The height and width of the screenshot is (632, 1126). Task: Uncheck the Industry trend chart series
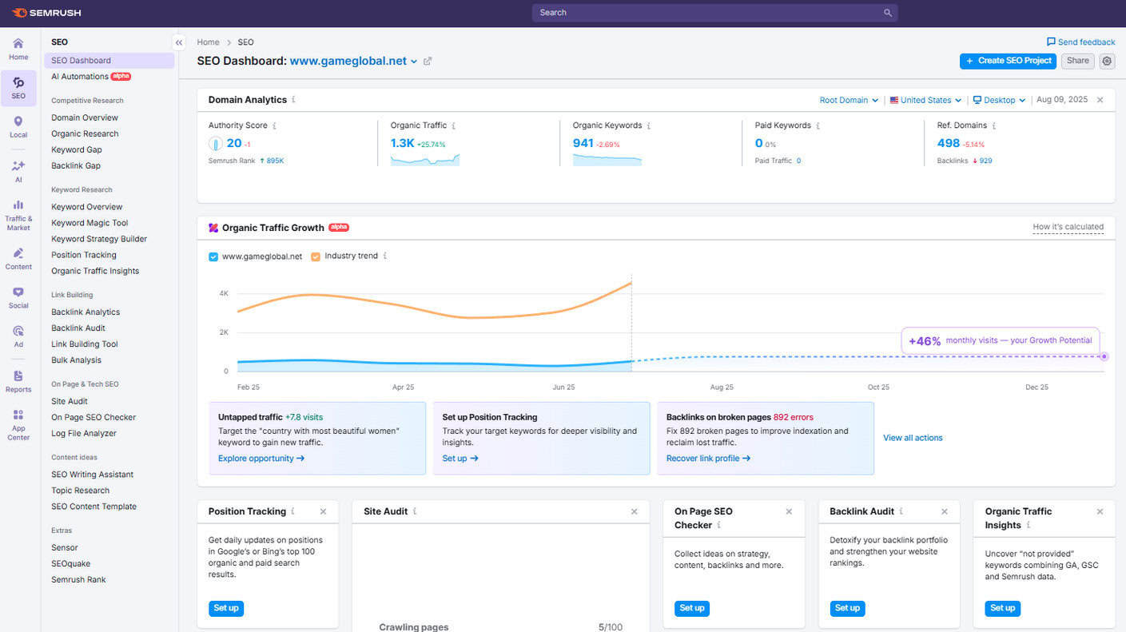point(316,256)
